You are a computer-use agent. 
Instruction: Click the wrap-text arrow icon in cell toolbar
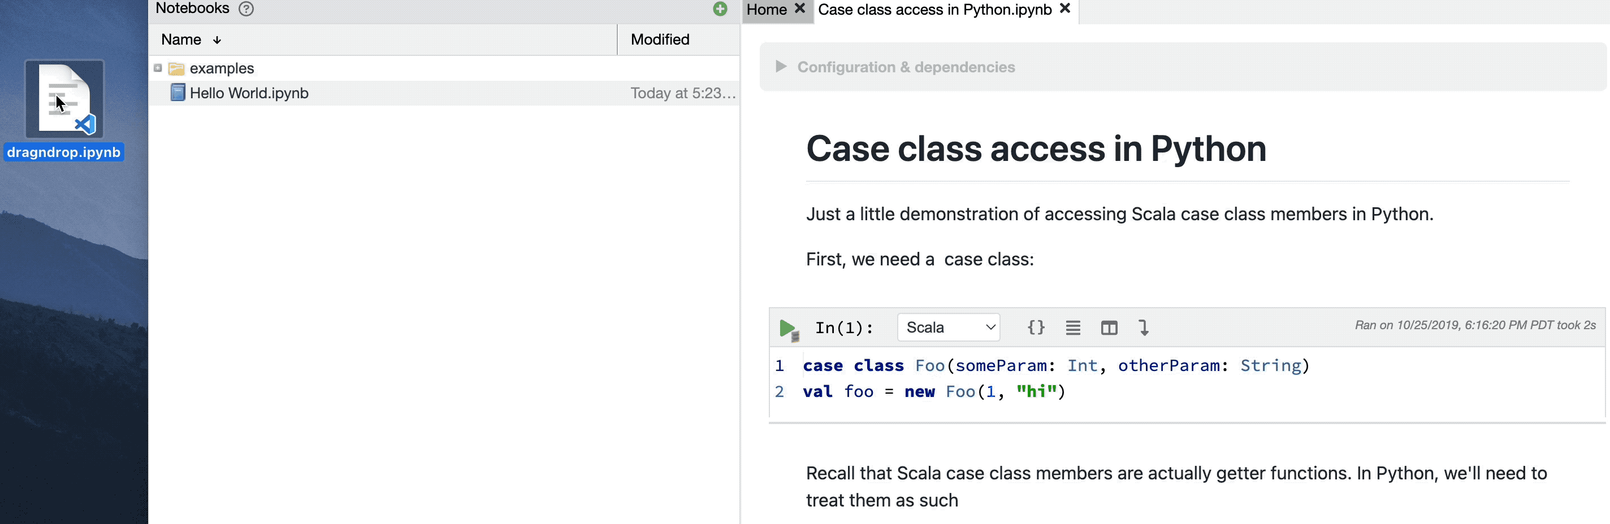point(1143,327)
